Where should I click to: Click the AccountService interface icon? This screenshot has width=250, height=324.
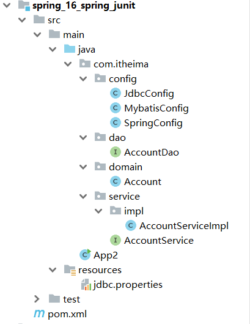coord(116,240)
